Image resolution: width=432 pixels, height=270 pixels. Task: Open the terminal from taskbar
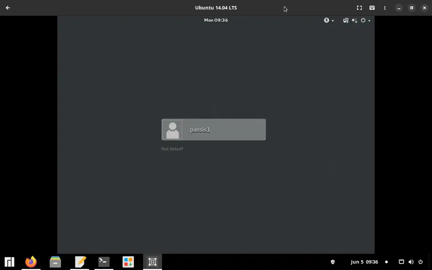tap(104, 262)
